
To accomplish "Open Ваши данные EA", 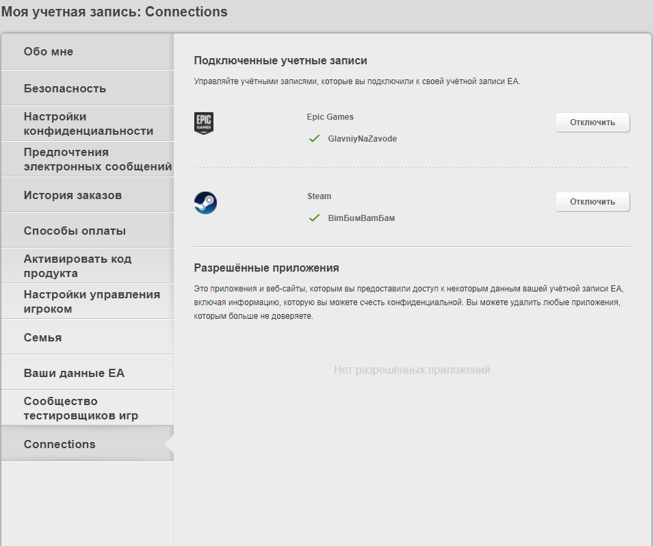I will [88, 372].
